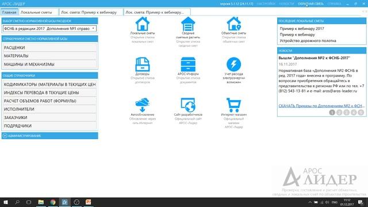Image resolution: width=368 pixels, height=207 pixels.
Task: Select news page 5 indicator
Action: click(361, 113)
